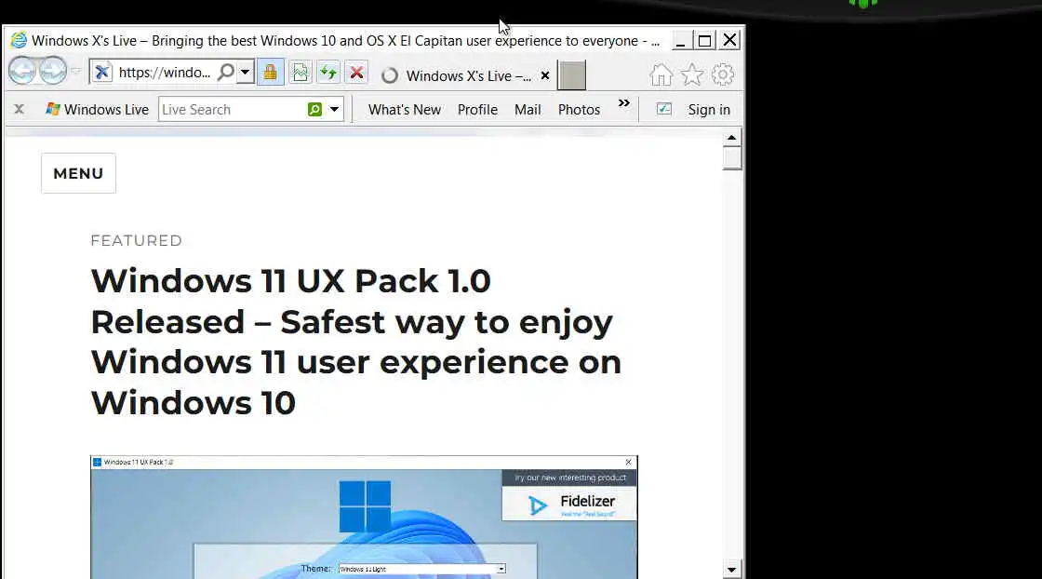1042x579 pixels.
Task: Open the Tools gear menu
Action: click(x=722, y=74)
